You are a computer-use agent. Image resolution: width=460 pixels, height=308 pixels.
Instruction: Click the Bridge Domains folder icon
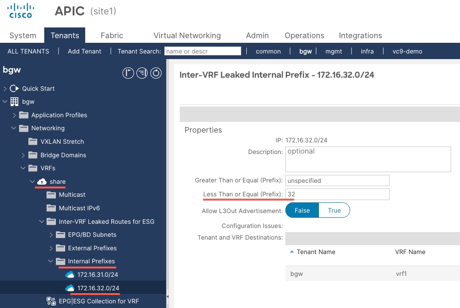33,155
